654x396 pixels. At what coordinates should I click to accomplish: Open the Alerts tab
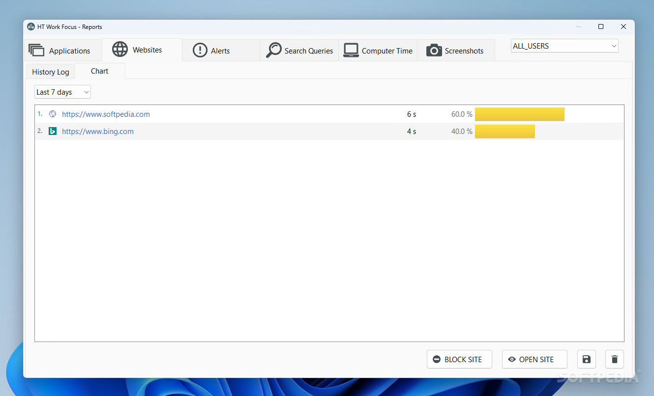[221, 51]
